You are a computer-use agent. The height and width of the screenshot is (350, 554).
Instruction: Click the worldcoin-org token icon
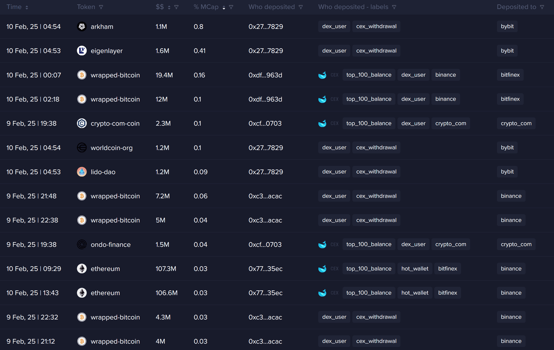click(82, 148)
